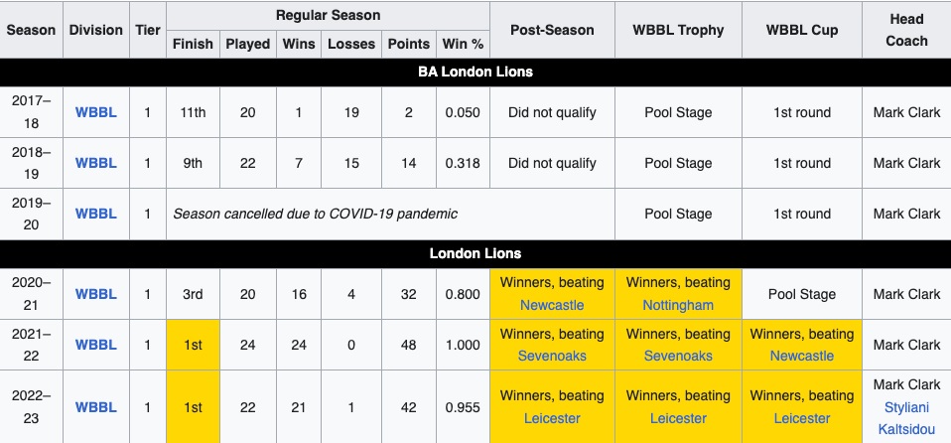
Task: Follow the Nottingham link in WBBL Trophy column
Action: 678,305
